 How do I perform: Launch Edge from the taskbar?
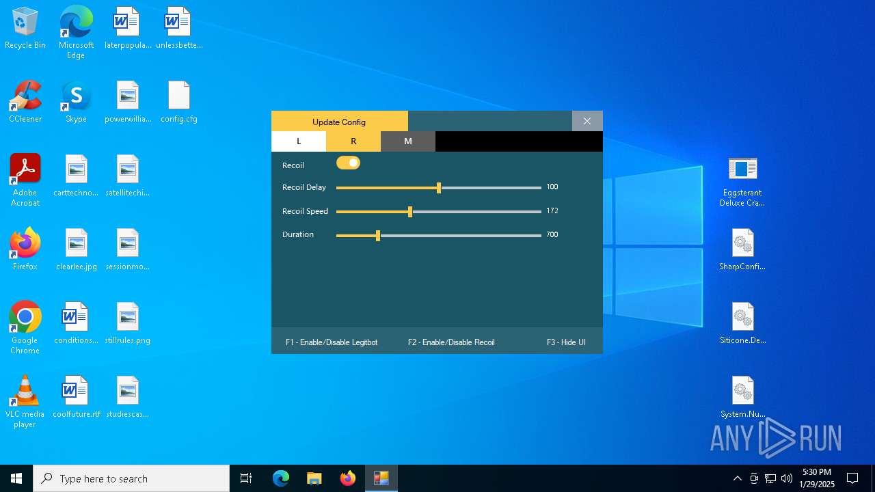(281, 478)
